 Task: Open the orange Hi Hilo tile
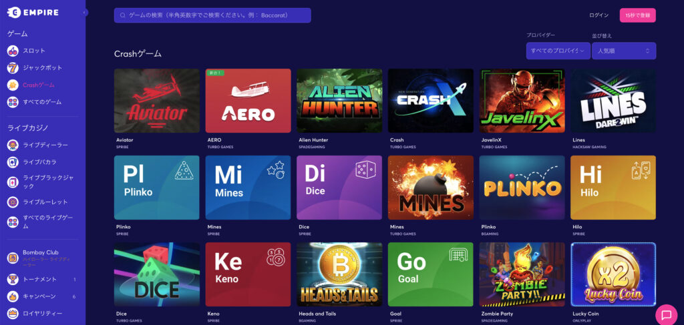click(x=613, y=188)
